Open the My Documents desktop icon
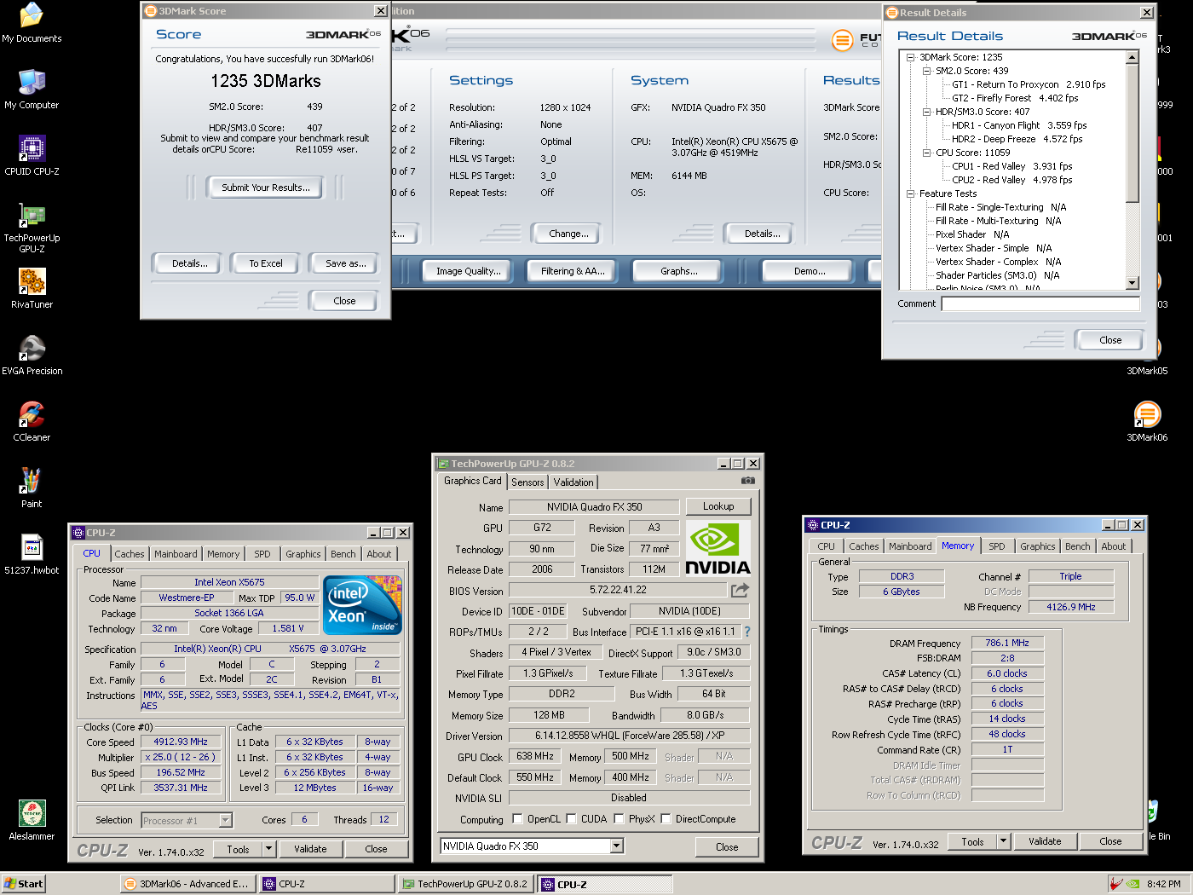The width and height of the screenshot is (1193, 895). coord(32,23)
